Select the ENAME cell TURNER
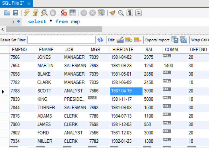 pos(49,108)
